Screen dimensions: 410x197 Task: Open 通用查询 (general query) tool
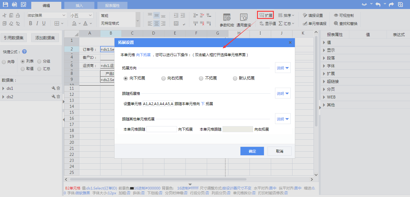[x=243, y=20]
